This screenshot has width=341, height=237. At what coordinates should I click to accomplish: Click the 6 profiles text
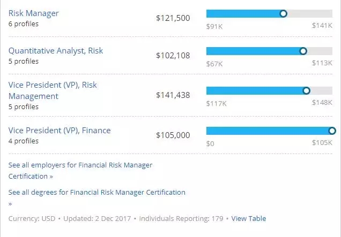24,24
